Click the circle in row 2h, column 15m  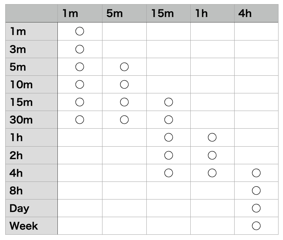169,155
